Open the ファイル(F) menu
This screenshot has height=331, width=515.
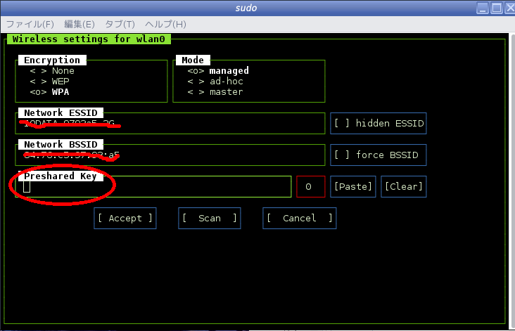click(30, 25)
